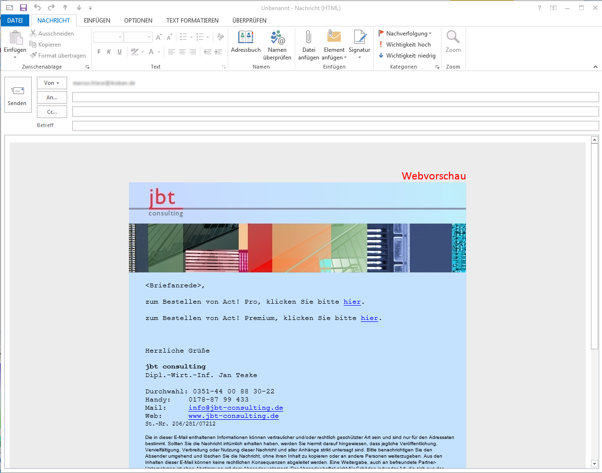Viewport: 602px width, 473px height.
Task: Go to previous item with up arrow
Action: point(65,8)
